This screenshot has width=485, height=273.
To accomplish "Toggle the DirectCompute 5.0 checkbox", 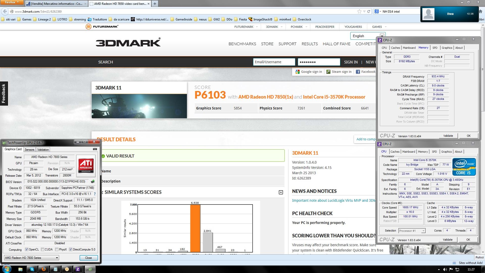I will tap(70, 249).
